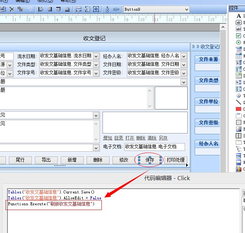245x233 pixels.
Task: Open the wide dropdown below 文件密级
Action: (184, 82)
